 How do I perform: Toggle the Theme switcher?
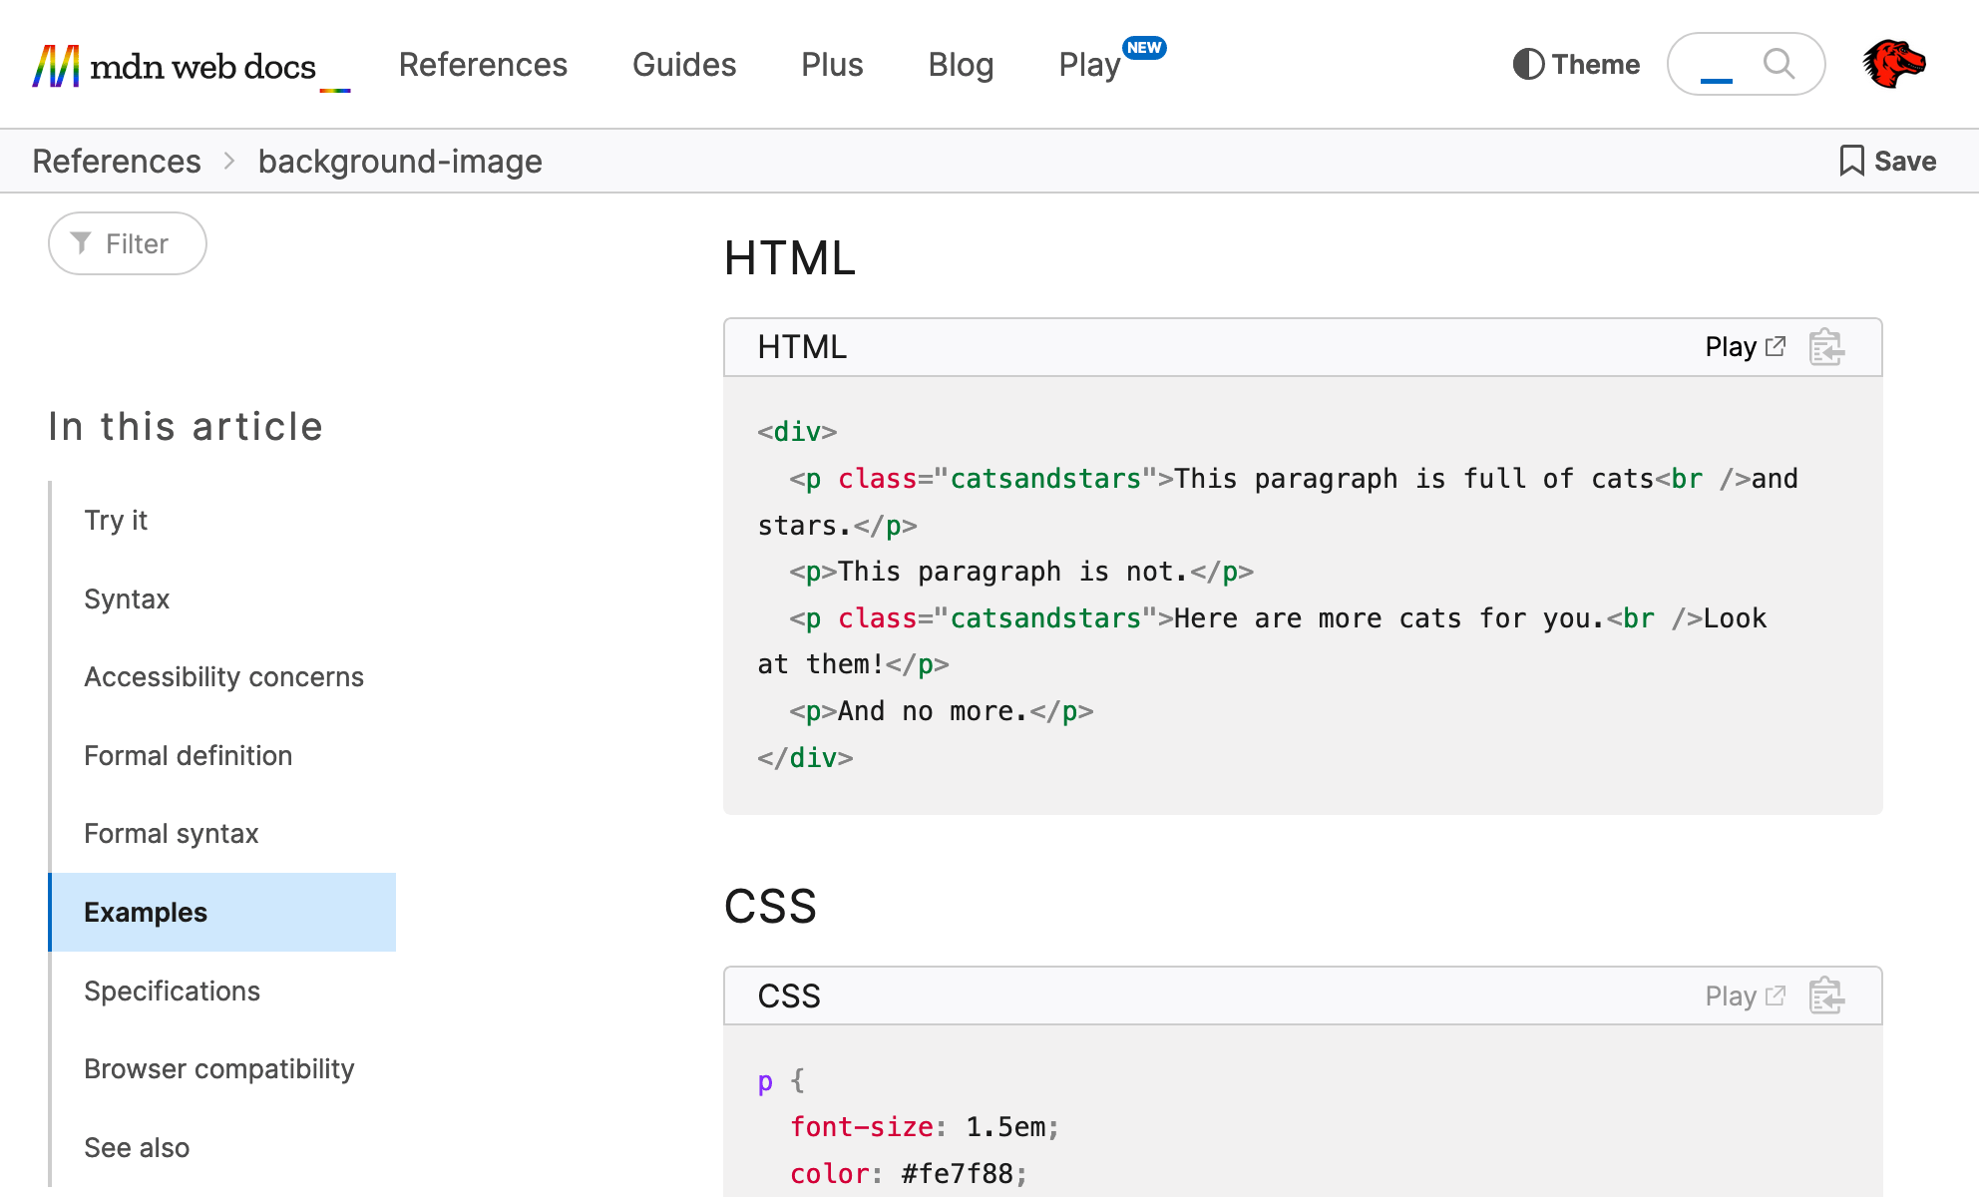pyautogui.click(x=1576, y=64)
